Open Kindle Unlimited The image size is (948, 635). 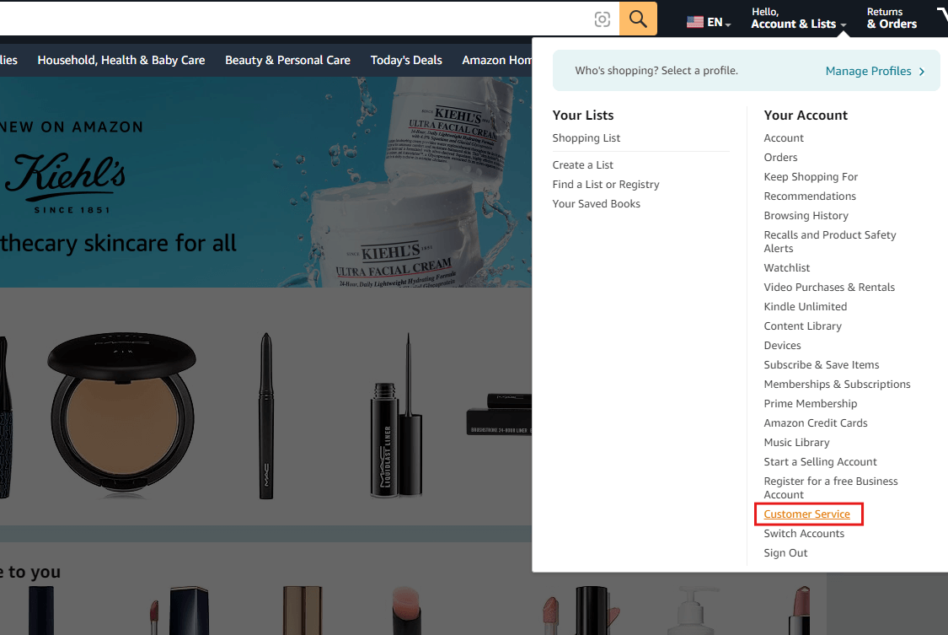(806, 307)
